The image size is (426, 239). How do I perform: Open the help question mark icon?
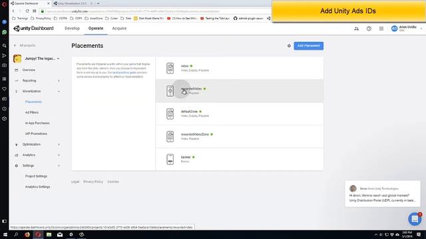click(x=369, y=29)
